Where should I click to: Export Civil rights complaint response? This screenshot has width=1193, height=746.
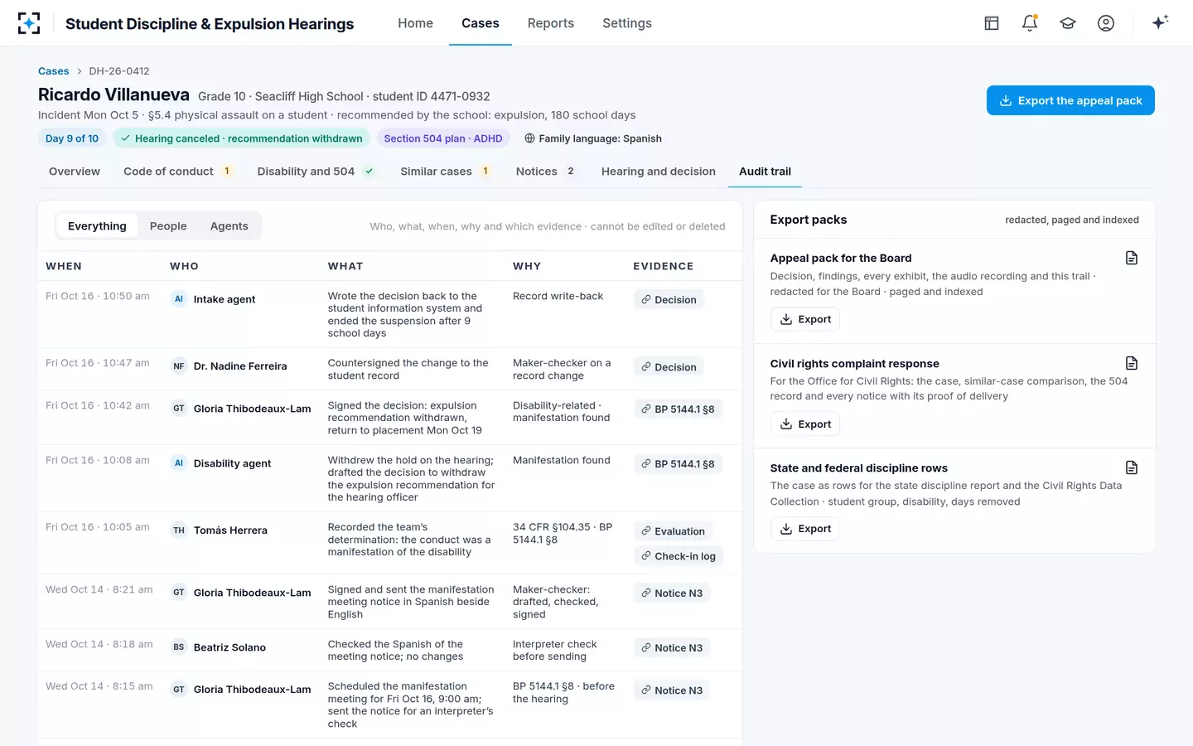[x=805, y=424]
